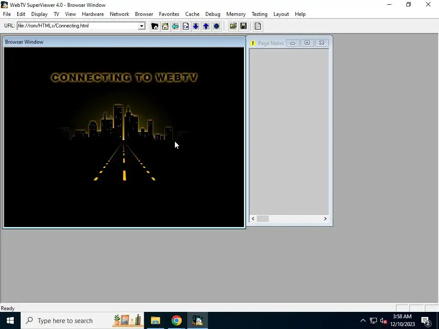Expand the URL history dropdown arrow
Image resolution: width=439 pixels, height=329 pixels.
point(141,26)
